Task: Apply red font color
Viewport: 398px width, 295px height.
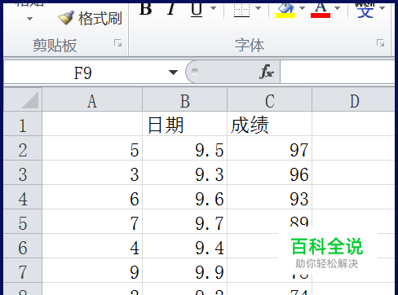Action: pyautogui.click(x=321, y=11)
